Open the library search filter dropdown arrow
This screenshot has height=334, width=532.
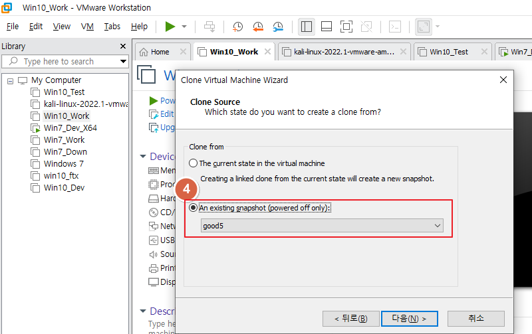123,61
